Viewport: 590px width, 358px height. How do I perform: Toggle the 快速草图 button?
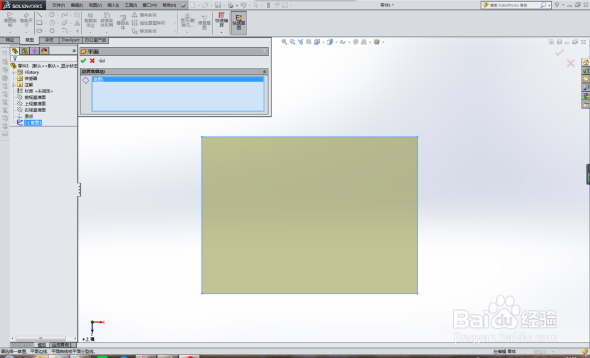[x=238, y=22]
